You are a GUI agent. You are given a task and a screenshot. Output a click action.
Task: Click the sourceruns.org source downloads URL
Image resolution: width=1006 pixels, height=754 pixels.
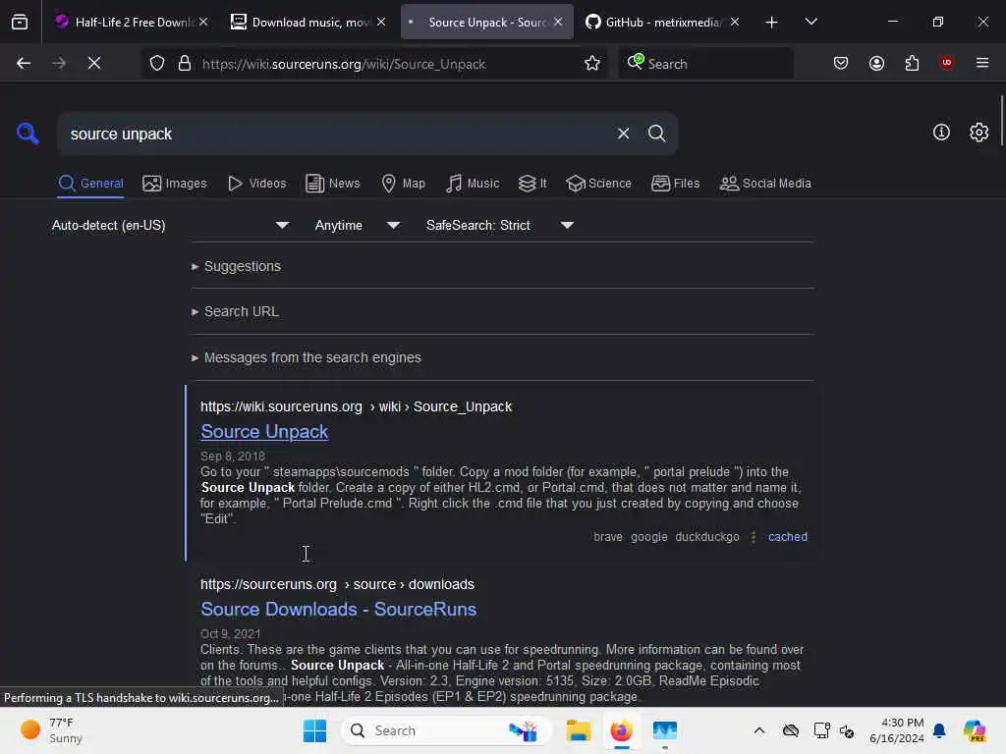coord(338,584)
